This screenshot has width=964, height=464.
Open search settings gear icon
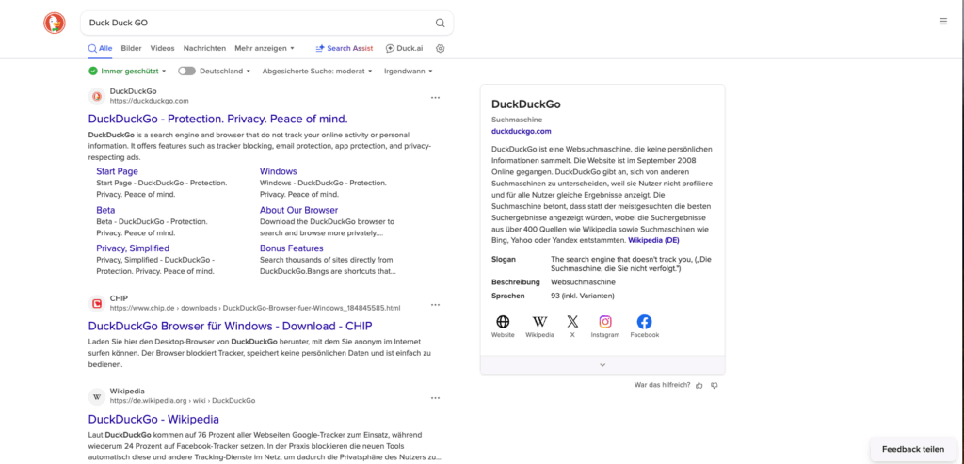pyautogui.click(x=440, y=48)
